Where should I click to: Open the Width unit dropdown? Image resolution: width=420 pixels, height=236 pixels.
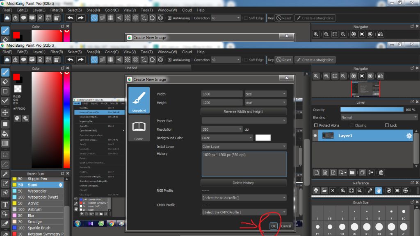(265, 94)
